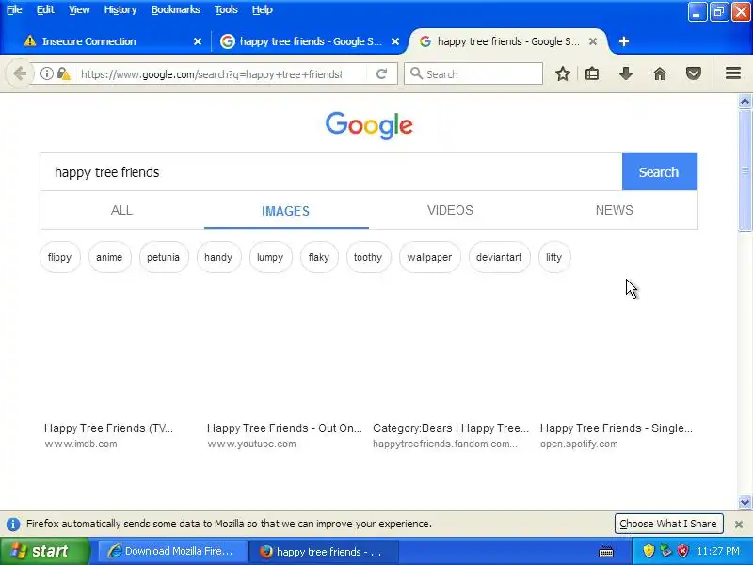This screenshot has height=565, width=753.
Task: Open the Help menu
Action: coord(263,9)
